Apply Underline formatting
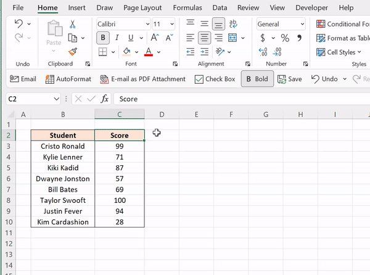Image resolution: width=370 pixels, height=275 pixels. click(131, 38)
